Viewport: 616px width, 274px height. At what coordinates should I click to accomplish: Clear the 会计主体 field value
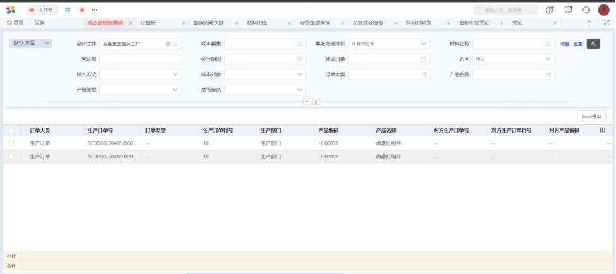(168, 44)
